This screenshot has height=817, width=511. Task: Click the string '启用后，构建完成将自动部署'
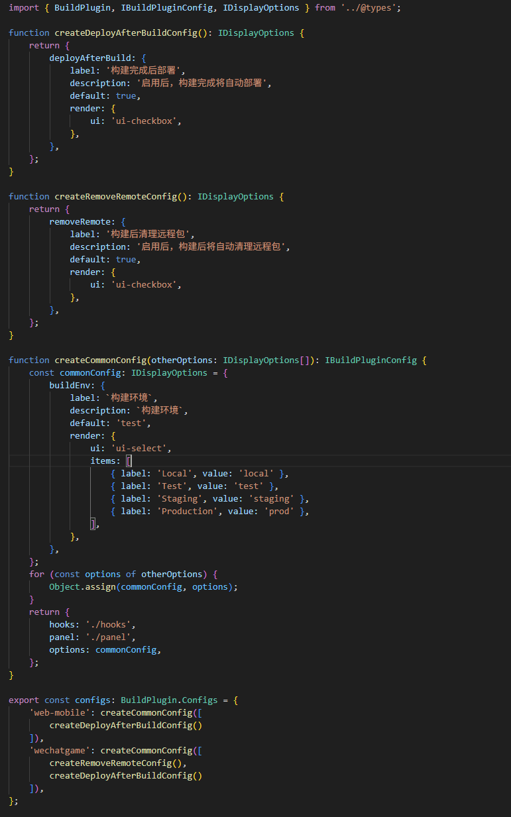pyautogui.click(x=202, y=83)
